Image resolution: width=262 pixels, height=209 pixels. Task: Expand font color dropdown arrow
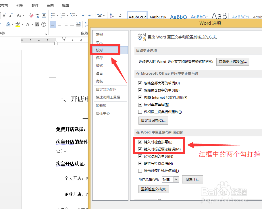[x=32, y=24]
